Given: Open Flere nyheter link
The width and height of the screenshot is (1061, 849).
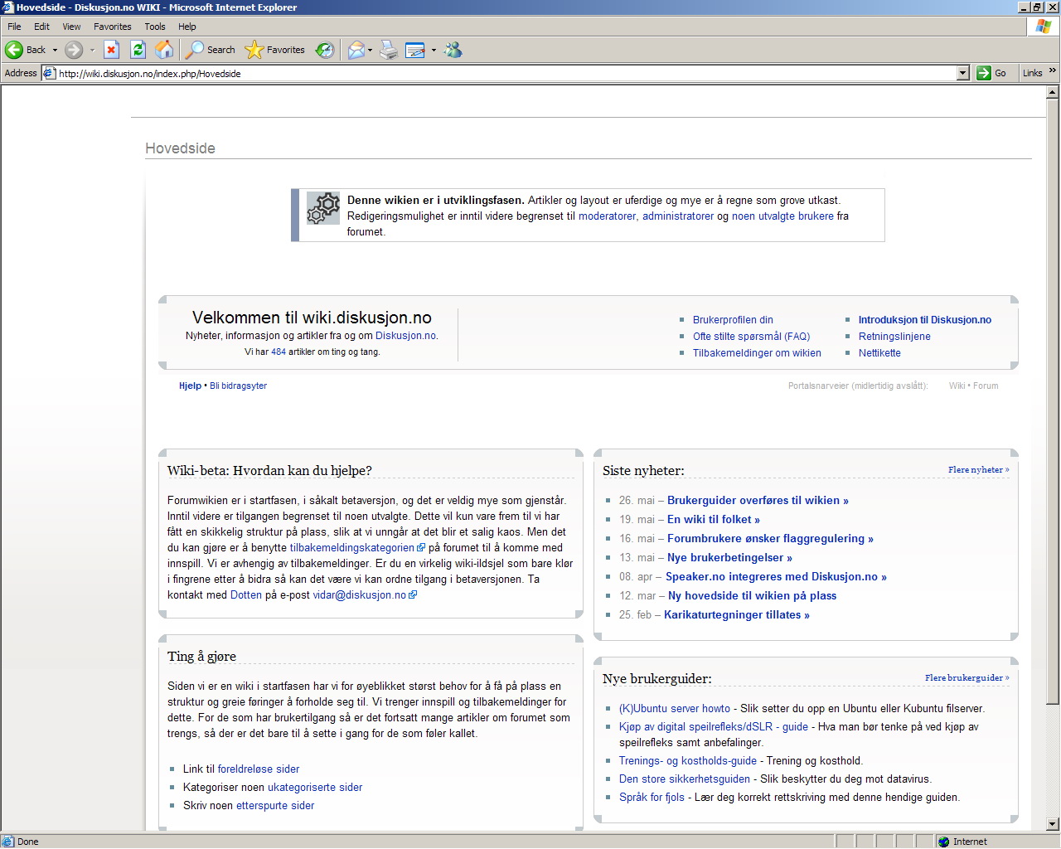Looking at the screenshot, I should click(978, 470).
